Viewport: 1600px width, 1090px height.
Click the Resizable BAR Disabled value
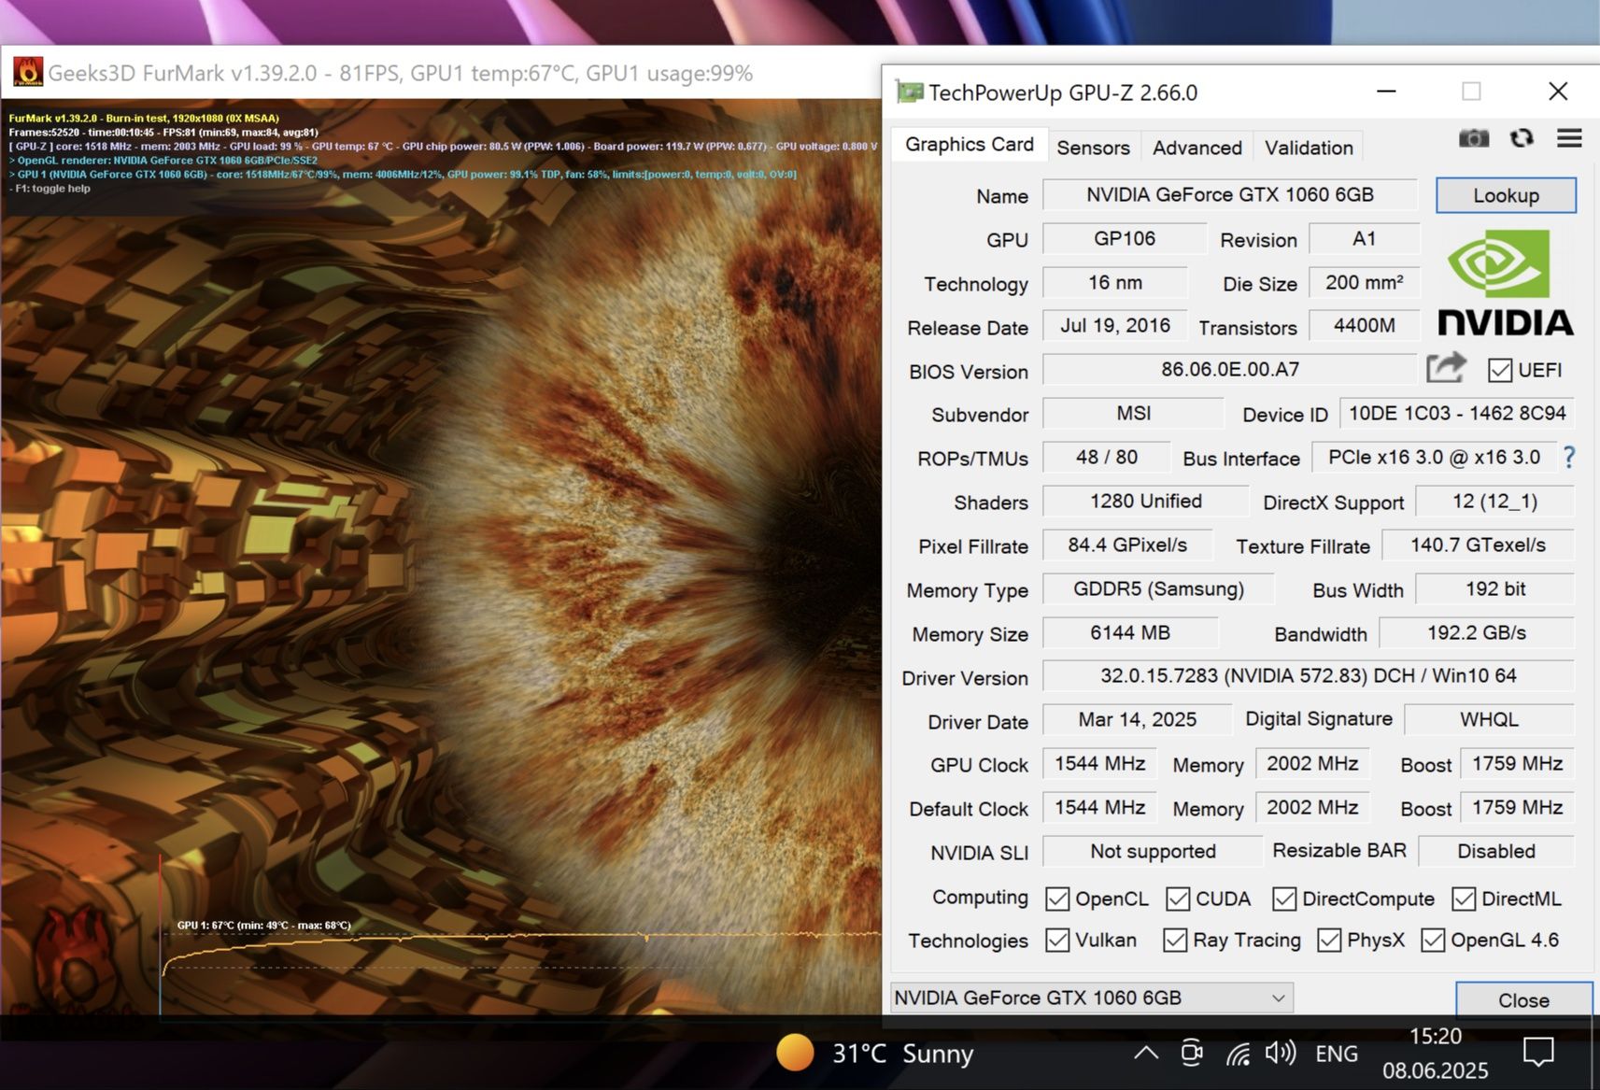(x=1496, y=851)
